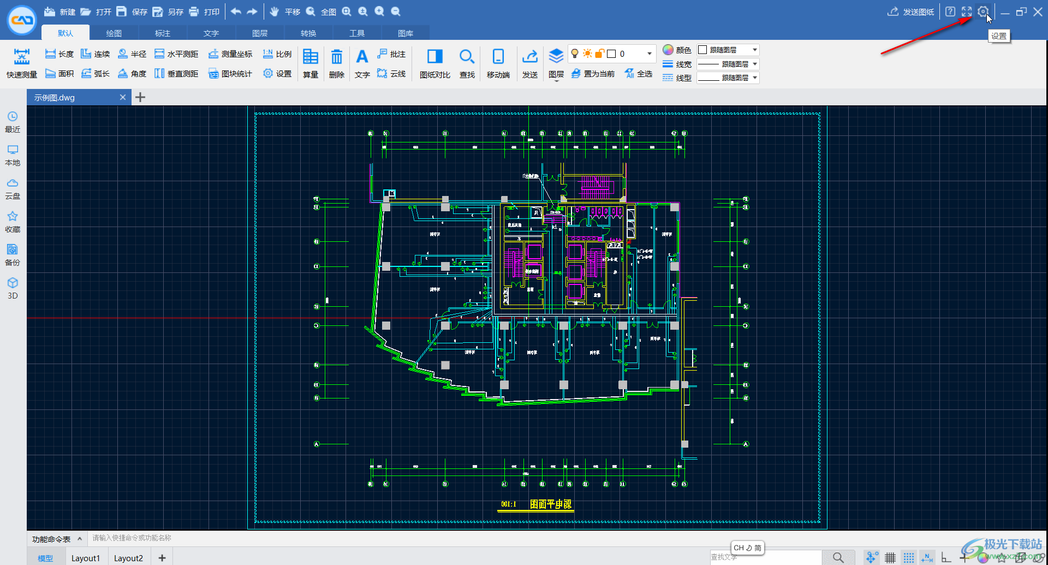Open the 收藏 favorites sidebar item

click(13, 222)
